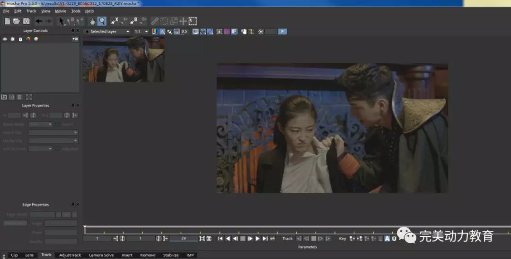Create a new project with the blank page icon

[7, 21]
